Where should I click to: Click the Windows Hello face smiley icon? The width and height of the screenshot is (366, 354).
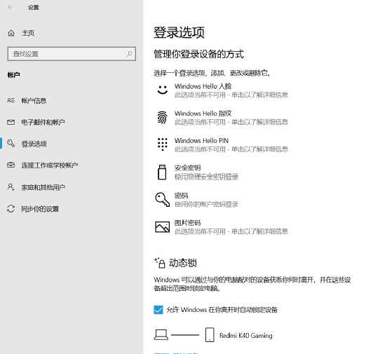(x=163, y=90)
